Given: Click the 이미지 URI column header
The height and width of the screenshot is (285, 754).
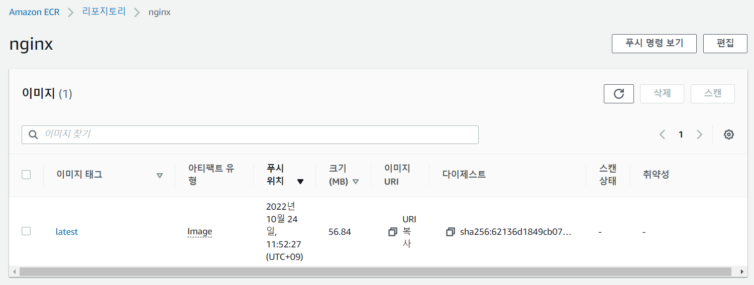Looking at the screenshot, I should click(397, 175).
